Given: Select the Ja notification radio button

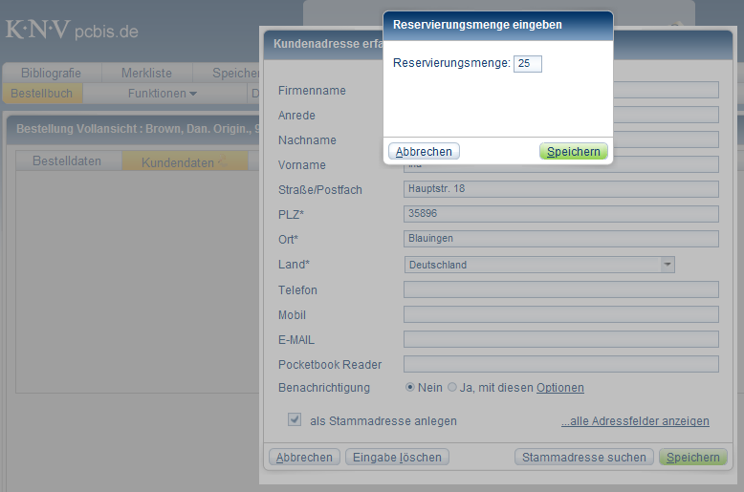Looking at the screenshot, I should pos(452,388).
